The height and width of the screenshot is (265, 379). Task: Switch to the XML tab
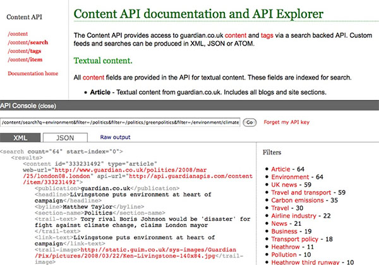[x=21, y=137]
